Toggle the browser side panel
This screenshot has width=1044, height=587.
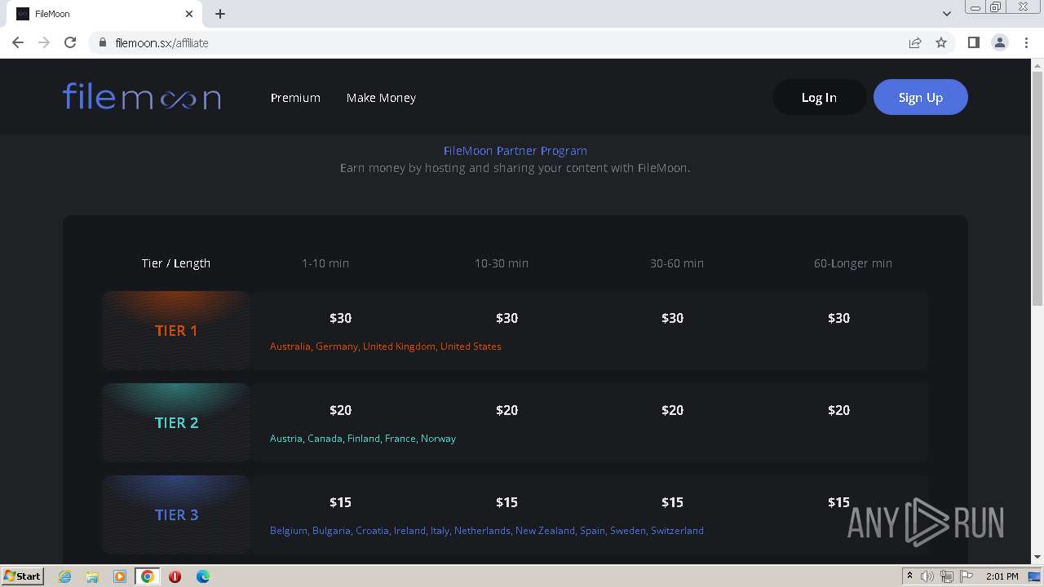(973, 42)
